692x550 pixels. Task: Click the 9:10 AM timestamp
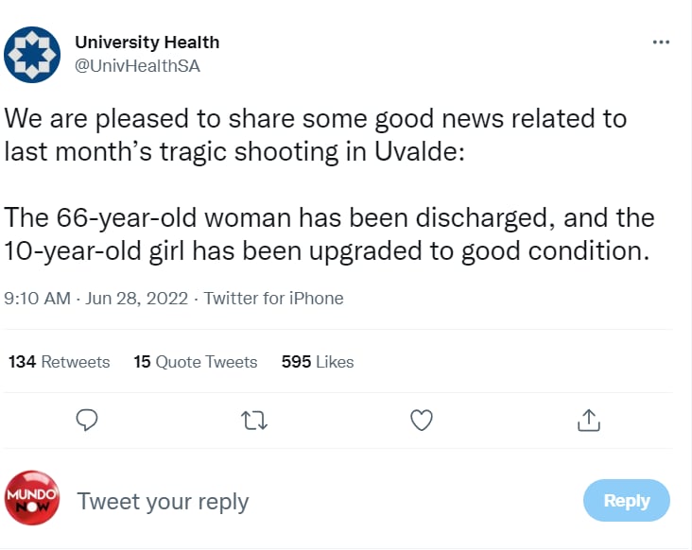pyautogui.click(x=37, y=299)
